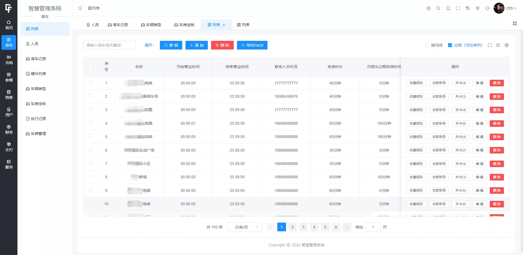Switch to the 车辆类型 tab
The width and height of the screenshot is (523, 255).
tap(151, 25)
